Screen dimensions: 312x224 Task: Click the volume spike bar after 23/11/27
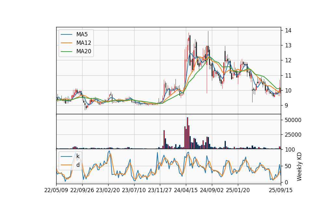click(164, 140)
